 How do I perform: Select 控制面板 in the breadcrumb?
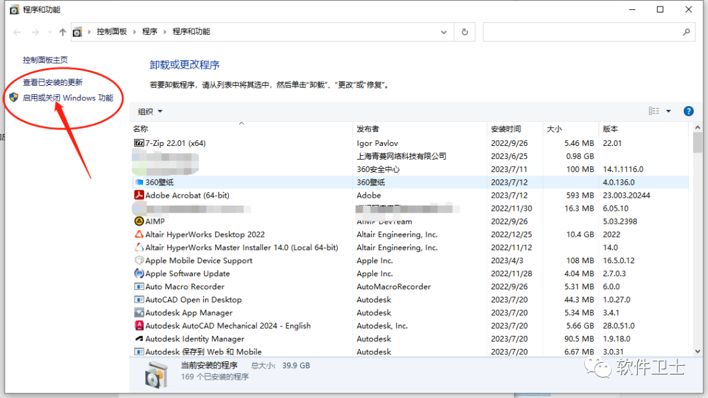click(111, 31)
